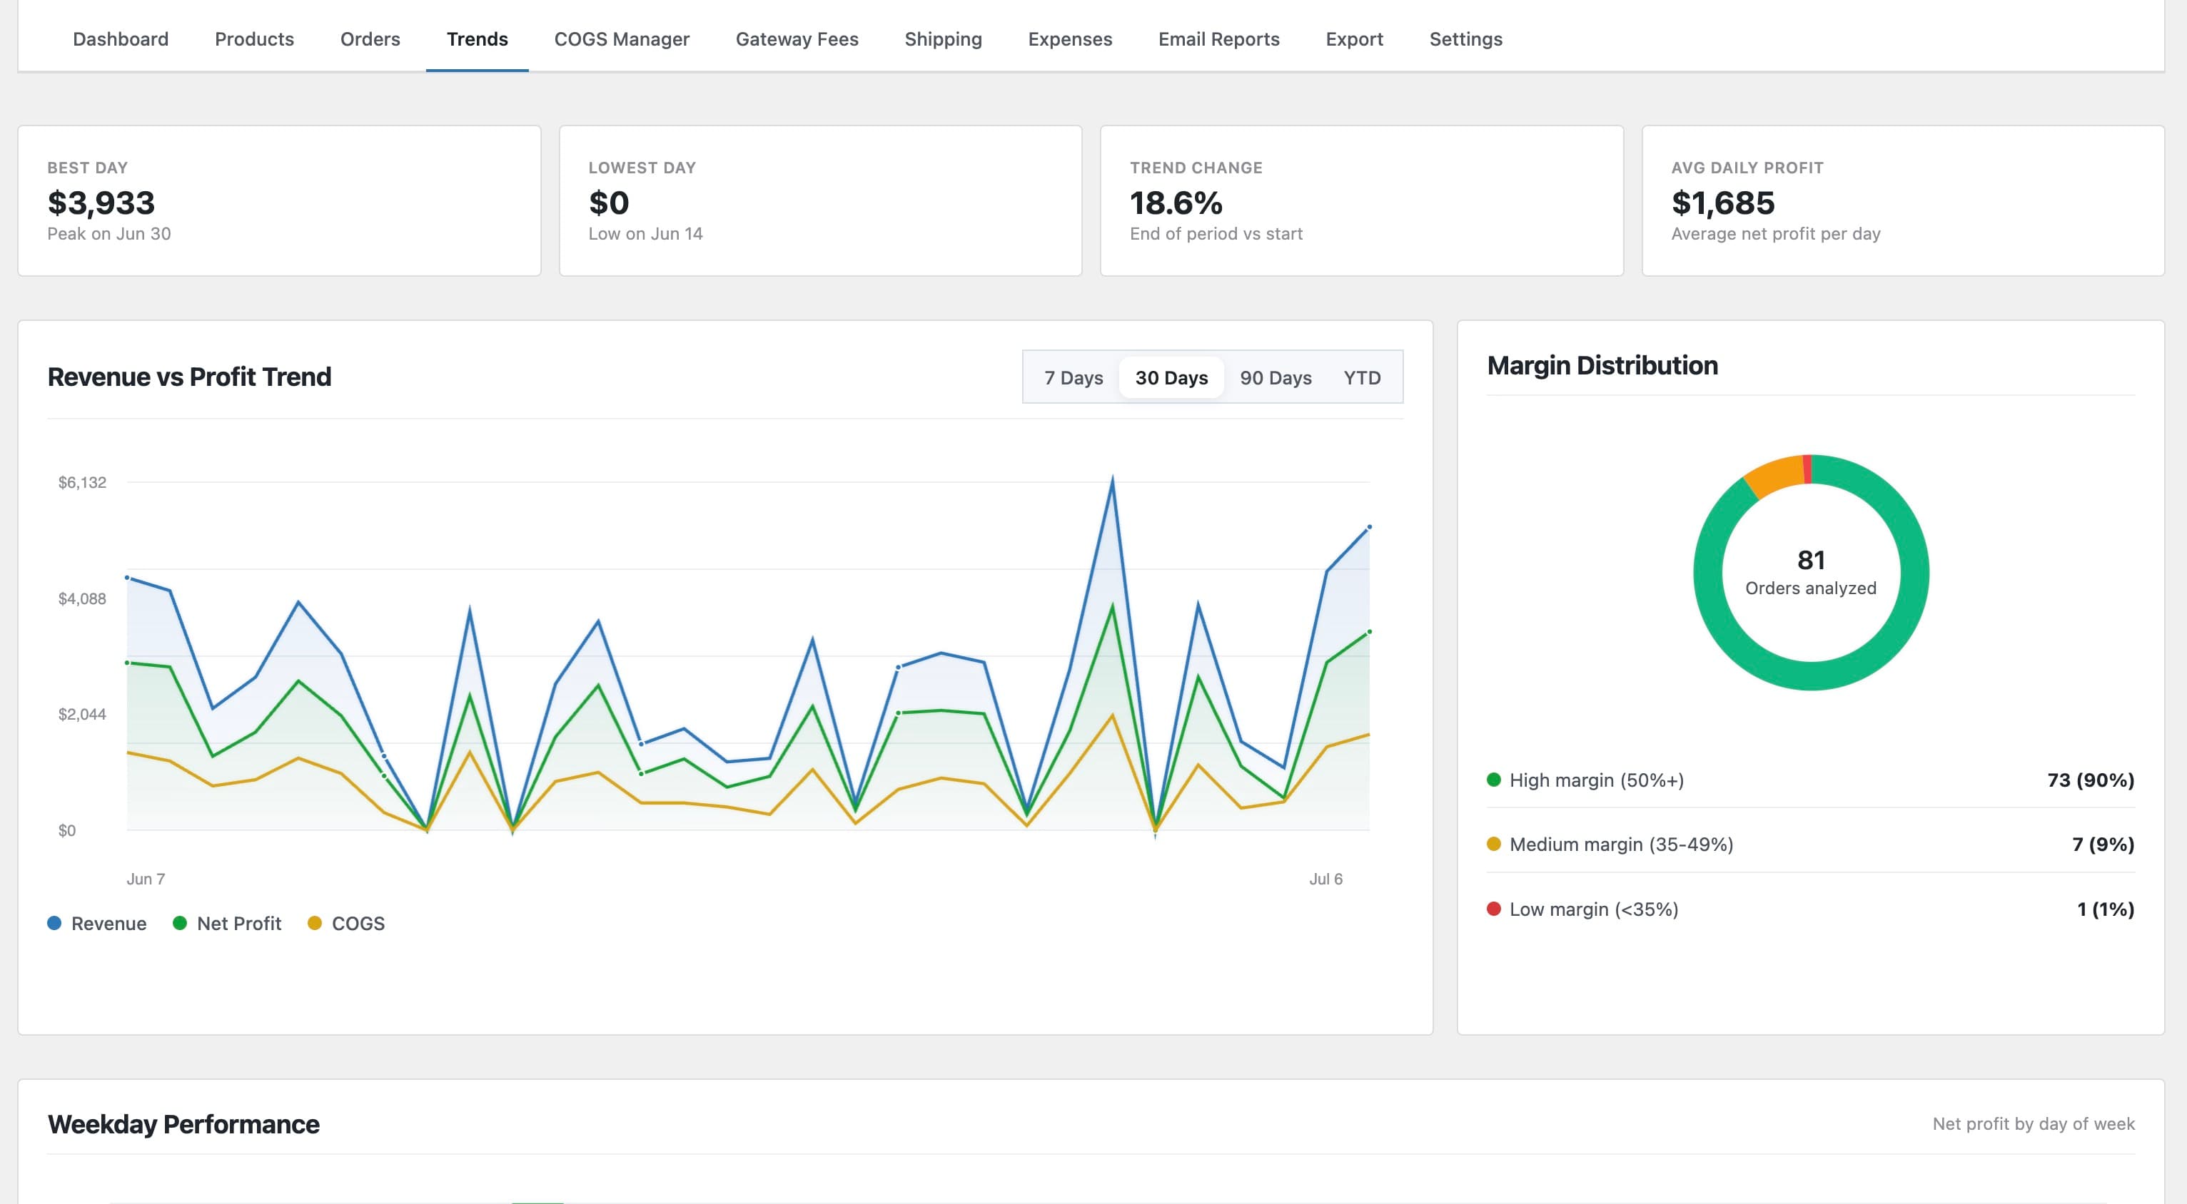Viewport: 2187px width, 1204px height.
Task: Click the Lowest Day $0 value
Action: click(x=609, y=203)
